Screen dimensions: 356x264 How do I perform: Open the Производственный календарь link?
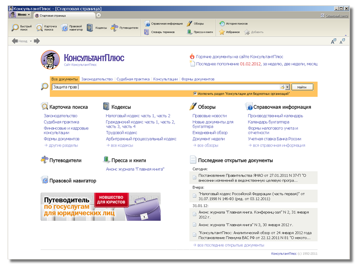point(275,116)
